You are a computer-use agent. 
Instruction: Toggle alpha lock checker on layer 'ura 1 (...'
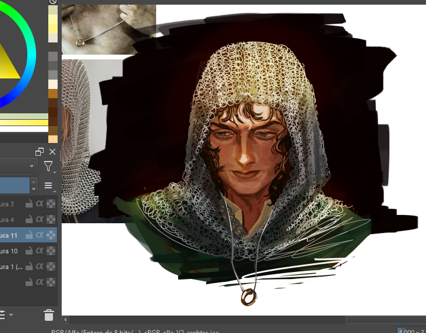51,267
